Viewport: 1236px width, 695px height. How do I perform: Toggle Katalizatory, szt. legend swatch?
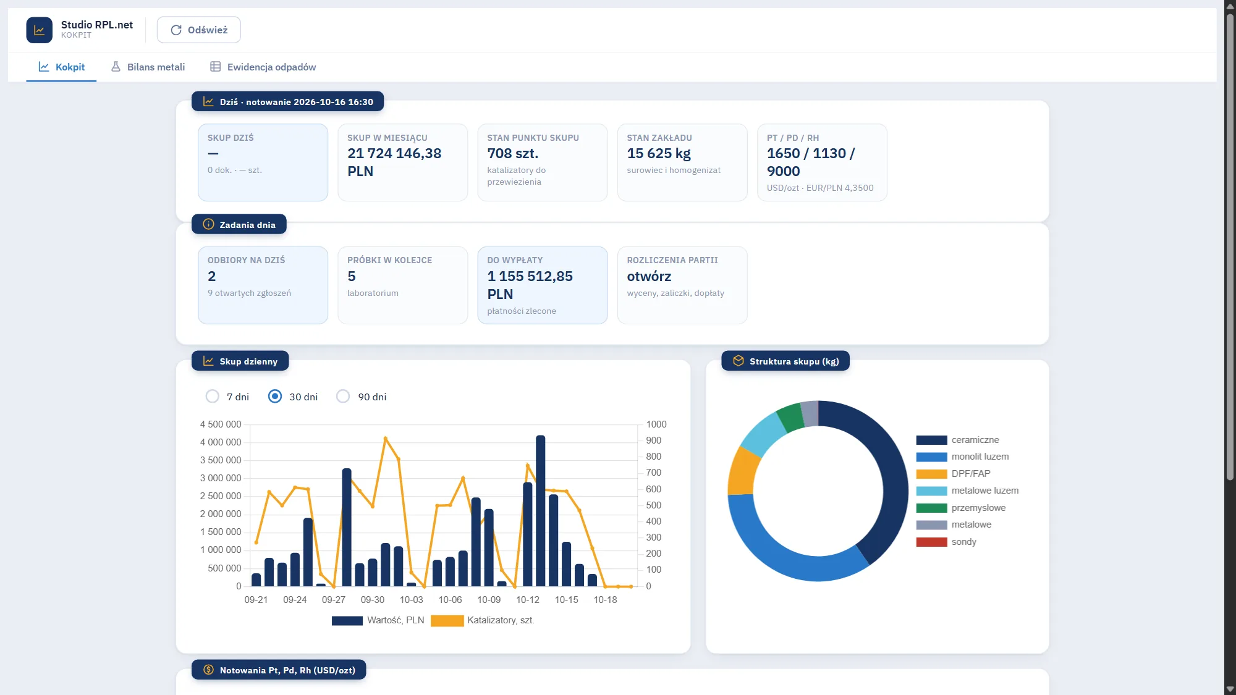tap(447, 621)
